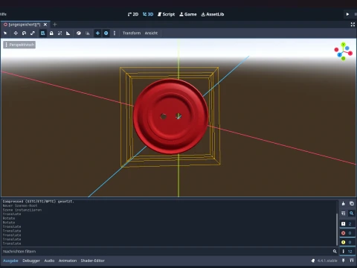Click the green Y axis on gizmo
The width and height of the screenshot is (357, 268).
click(344, 45)
